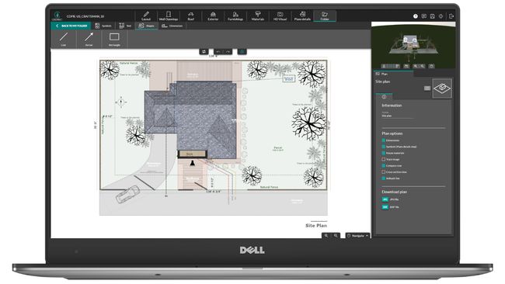Open the Materials paint-roller section

pyautogui.click(x=258, y=16)
